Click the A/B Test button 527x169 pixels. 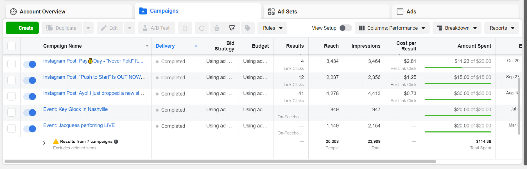coord(157,28)
